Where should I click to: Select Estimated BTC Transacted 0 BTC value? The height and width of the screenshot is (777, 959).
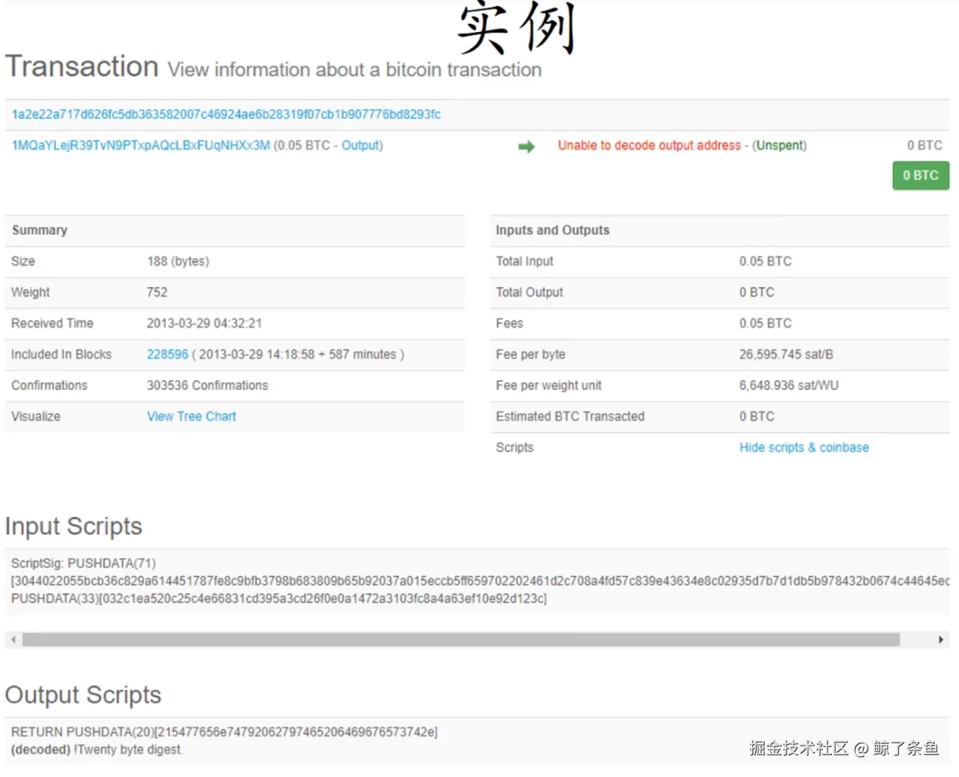[757, 416]
